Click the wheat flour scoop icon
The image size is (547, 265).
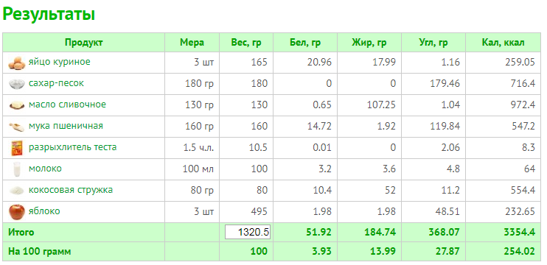coord(17,127)
